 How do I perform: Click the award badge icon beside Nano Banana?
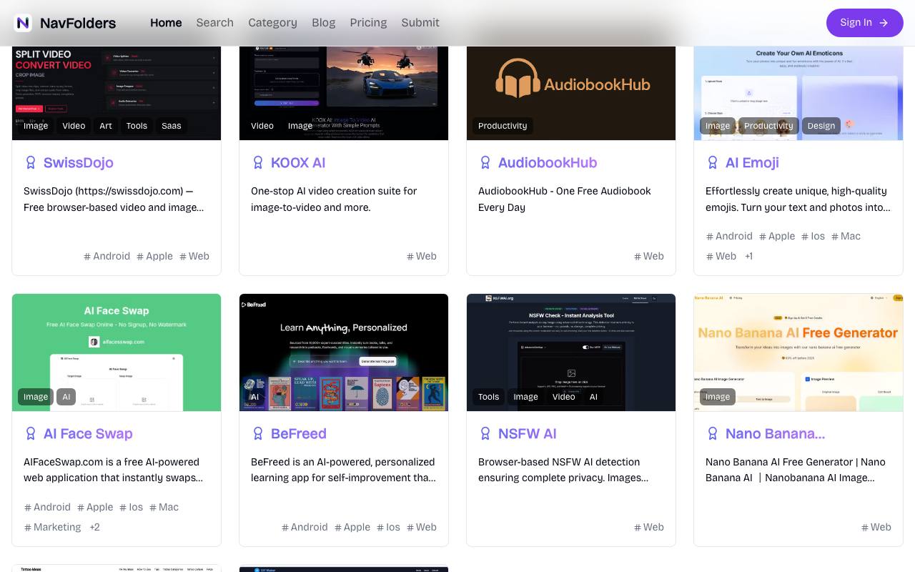(713, 434)
